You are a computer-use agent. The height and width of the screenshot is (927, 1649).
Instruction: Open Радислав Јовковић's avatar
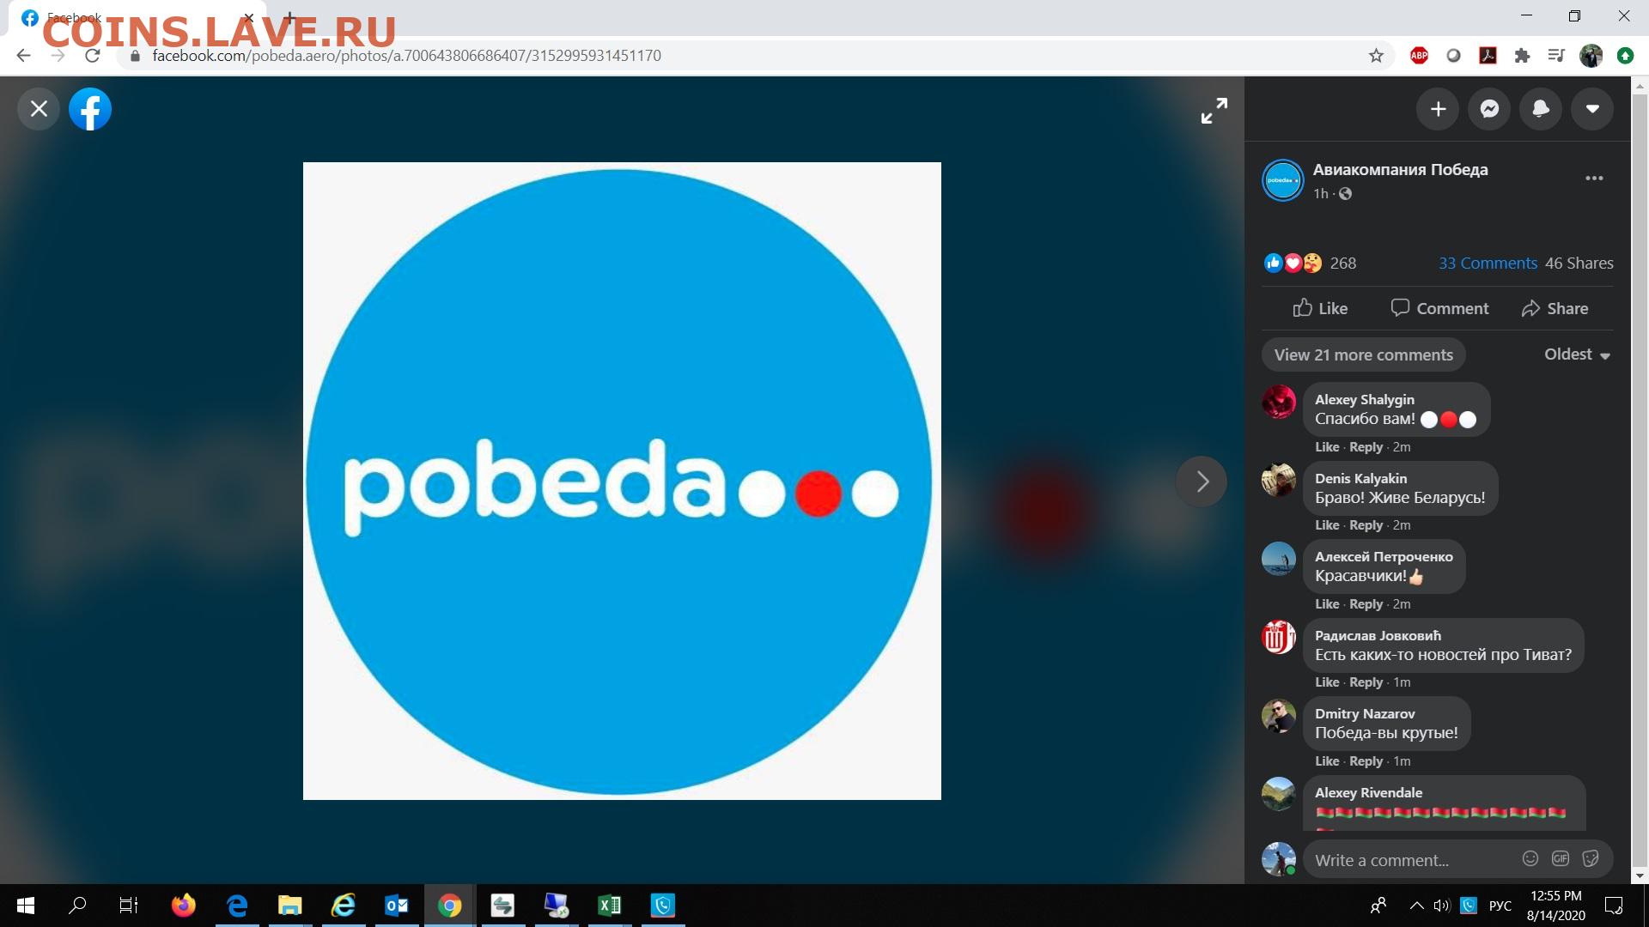point(1278,637)
